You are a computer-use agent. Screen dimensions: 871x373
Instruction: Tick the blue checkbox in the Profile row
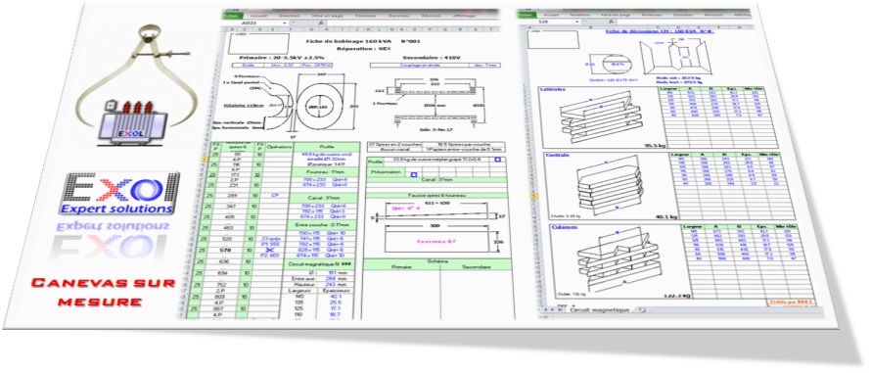[497, 161]
